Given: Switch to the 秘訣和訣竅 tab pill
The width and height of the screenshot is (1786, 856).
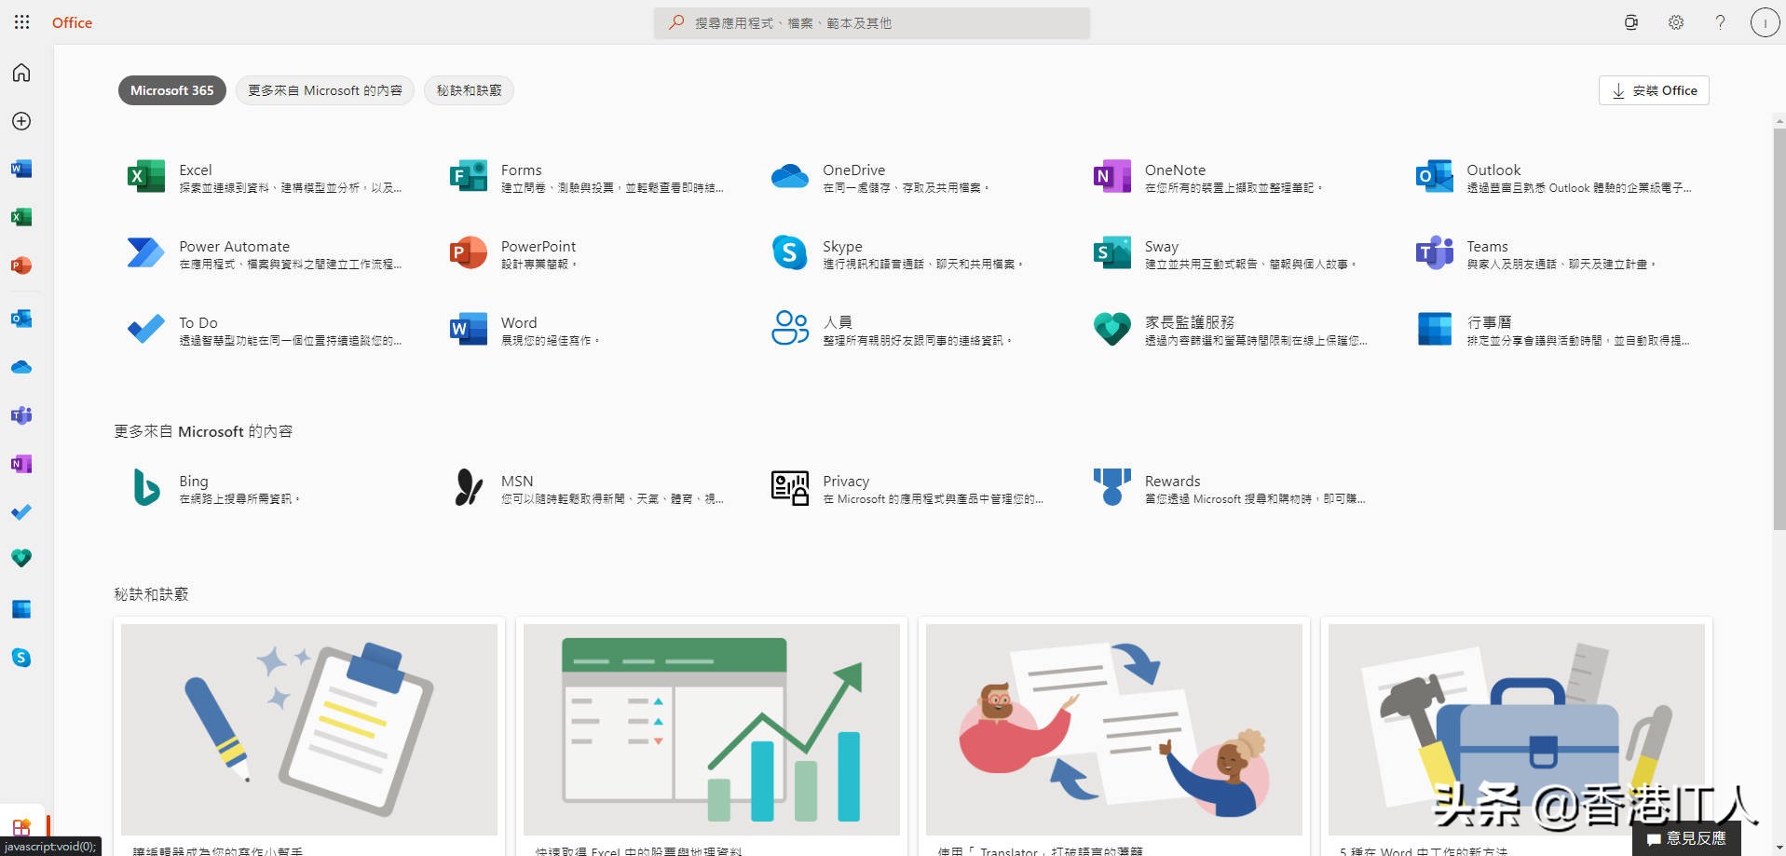Looking at the screenshot, I should click(x=470, y=90).
